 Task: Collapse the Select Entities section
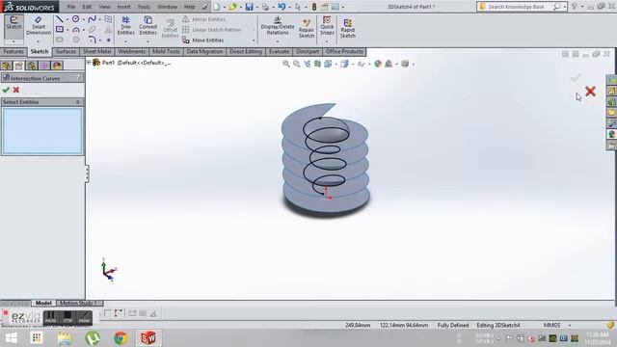click(77, 102)
